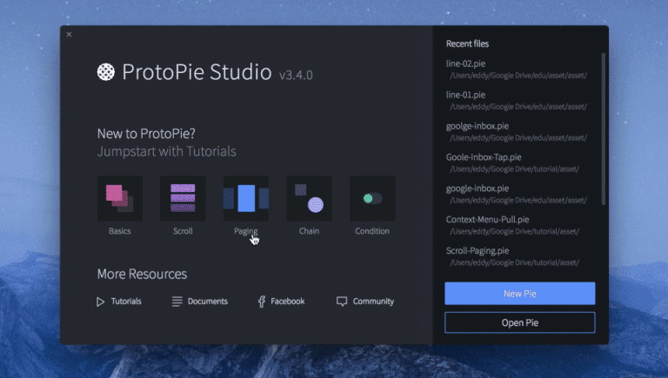The height and width of the screenshot is (378, 668).
Task: Click the Facebook logo icon
Action: [262, 302]
